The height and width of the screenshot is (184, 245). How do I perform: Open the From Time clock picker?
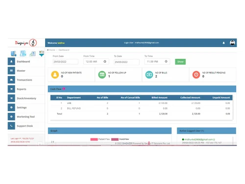click(105, 61)
